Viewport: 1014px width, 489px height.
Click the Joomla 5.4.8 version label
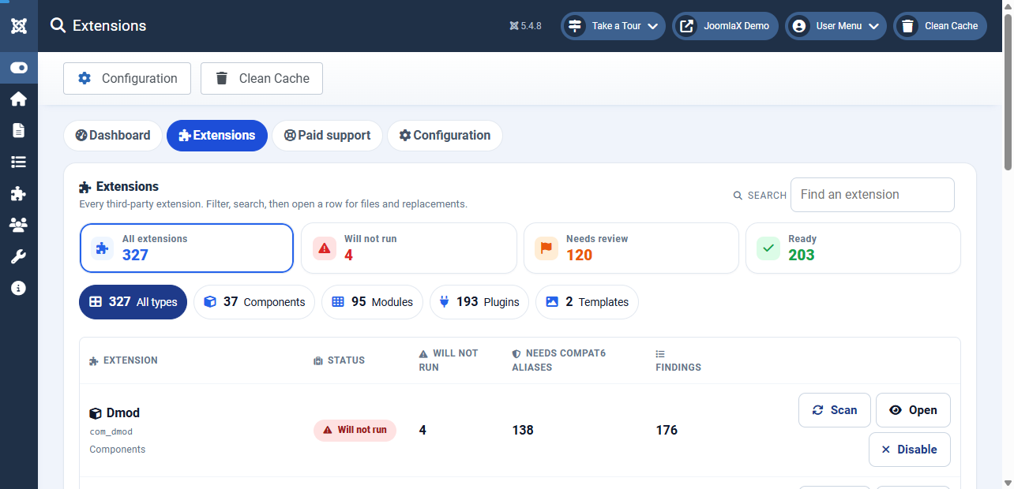pos(526,26)
